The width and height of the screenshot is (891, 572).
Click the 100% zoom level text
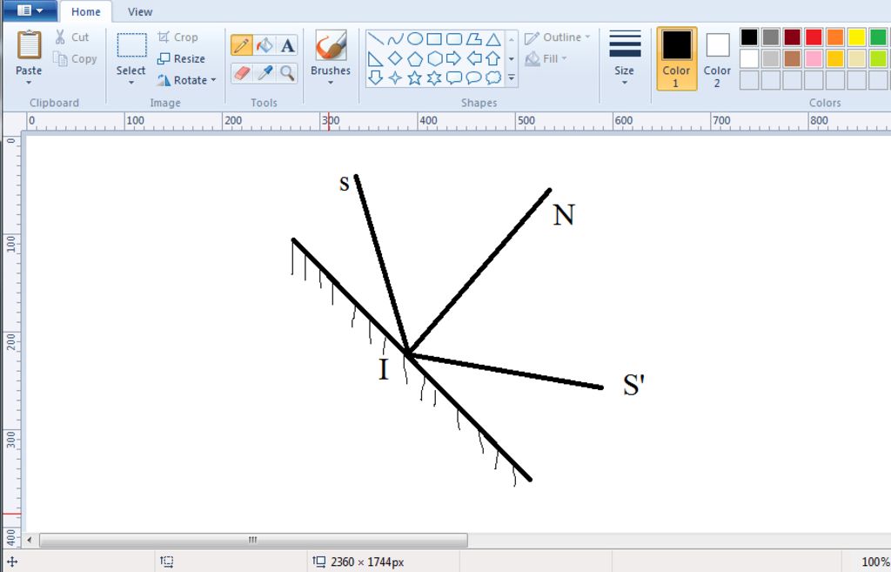(x=875, y=562)
